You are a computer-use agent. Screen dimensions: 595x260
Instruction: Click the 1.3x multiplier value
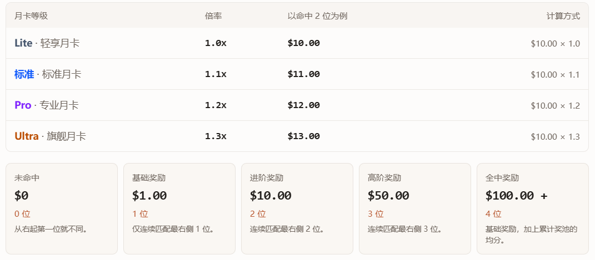(216, 136)
